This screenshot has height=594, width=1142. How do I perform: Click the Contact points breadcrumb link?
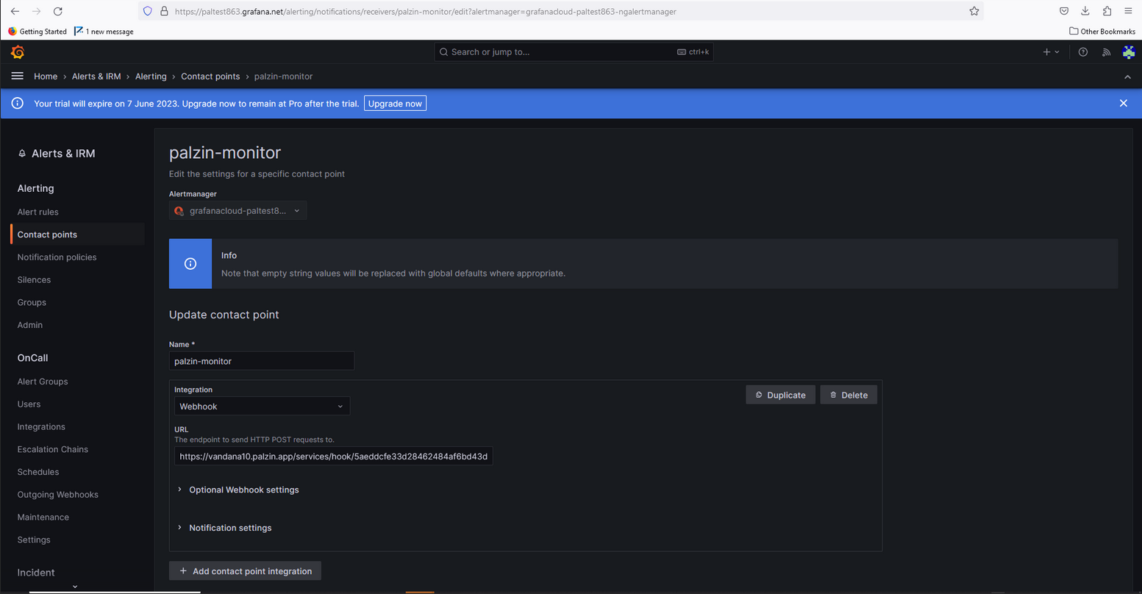(210, 76)
